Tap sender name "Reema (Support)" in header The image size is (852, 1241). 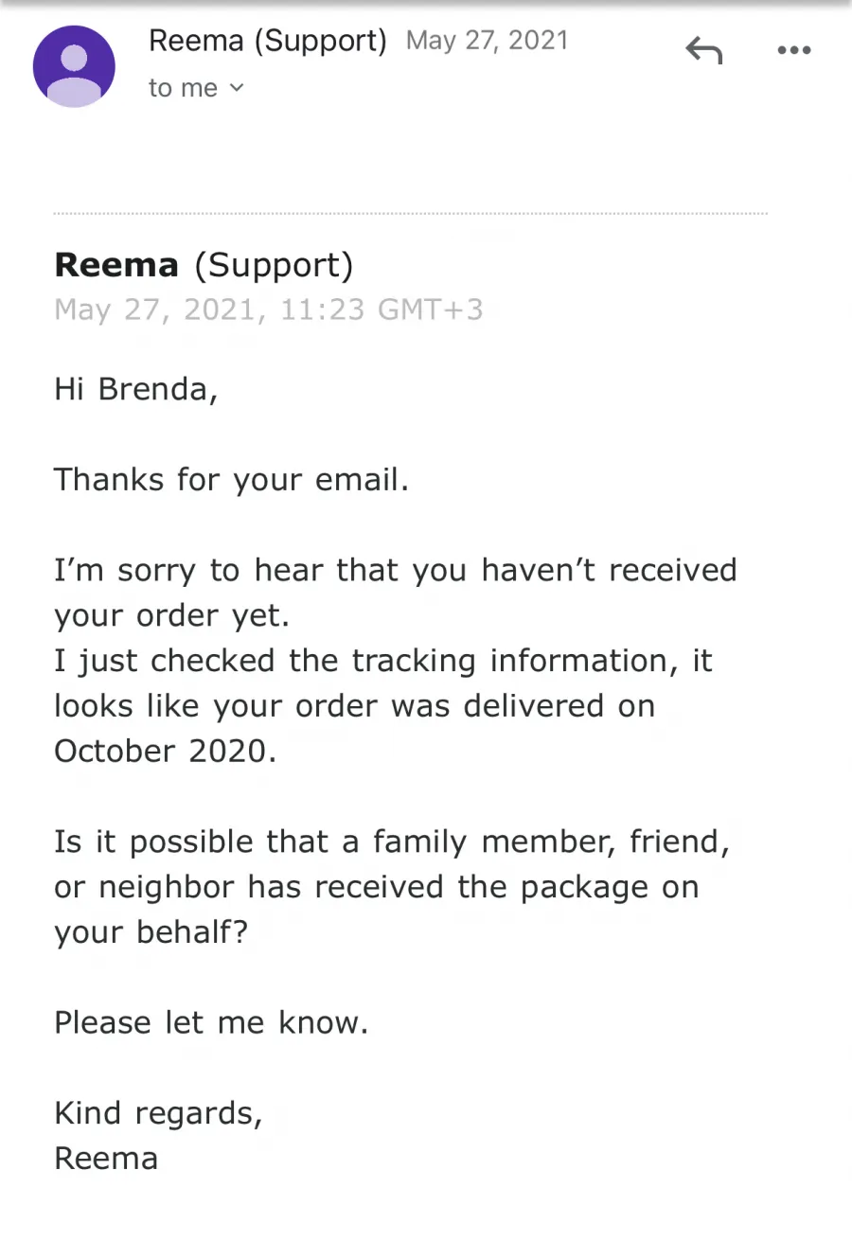[268, 41]
